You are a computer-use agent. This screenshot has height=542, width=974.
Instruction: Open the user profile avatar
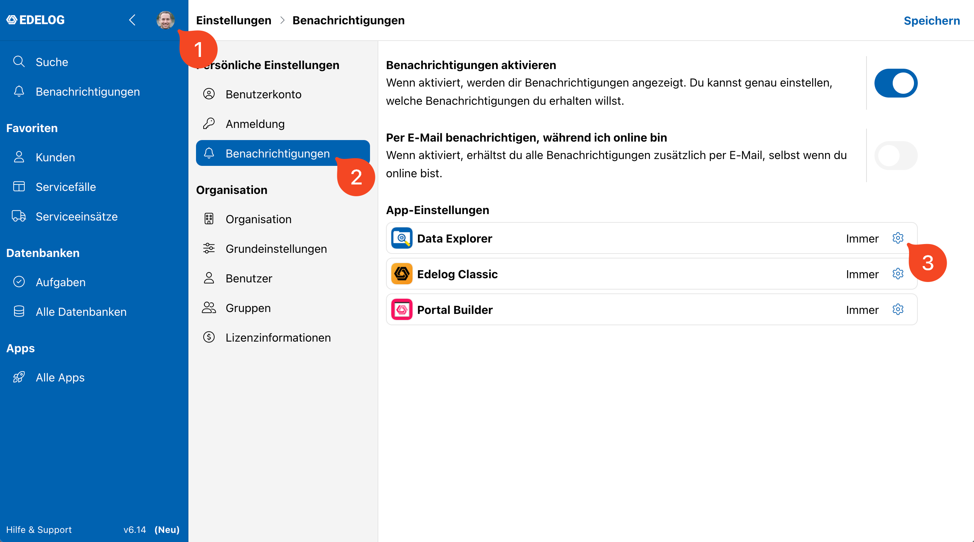[x=166, y=20]
